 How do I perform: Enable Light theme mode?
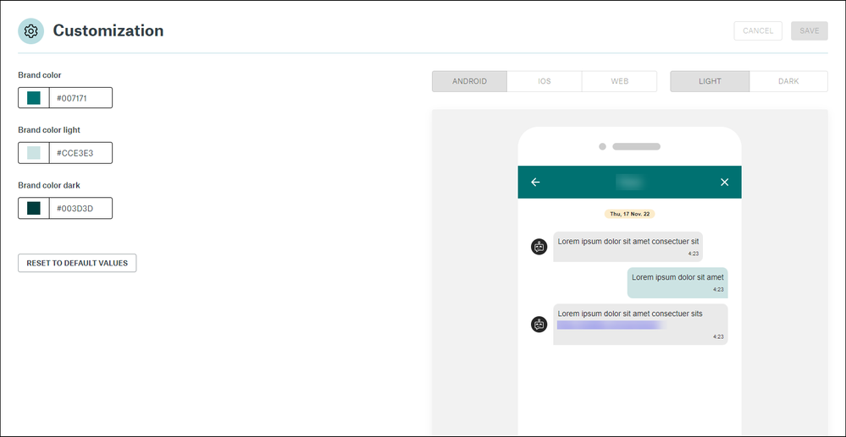click(x=710, y=81)
